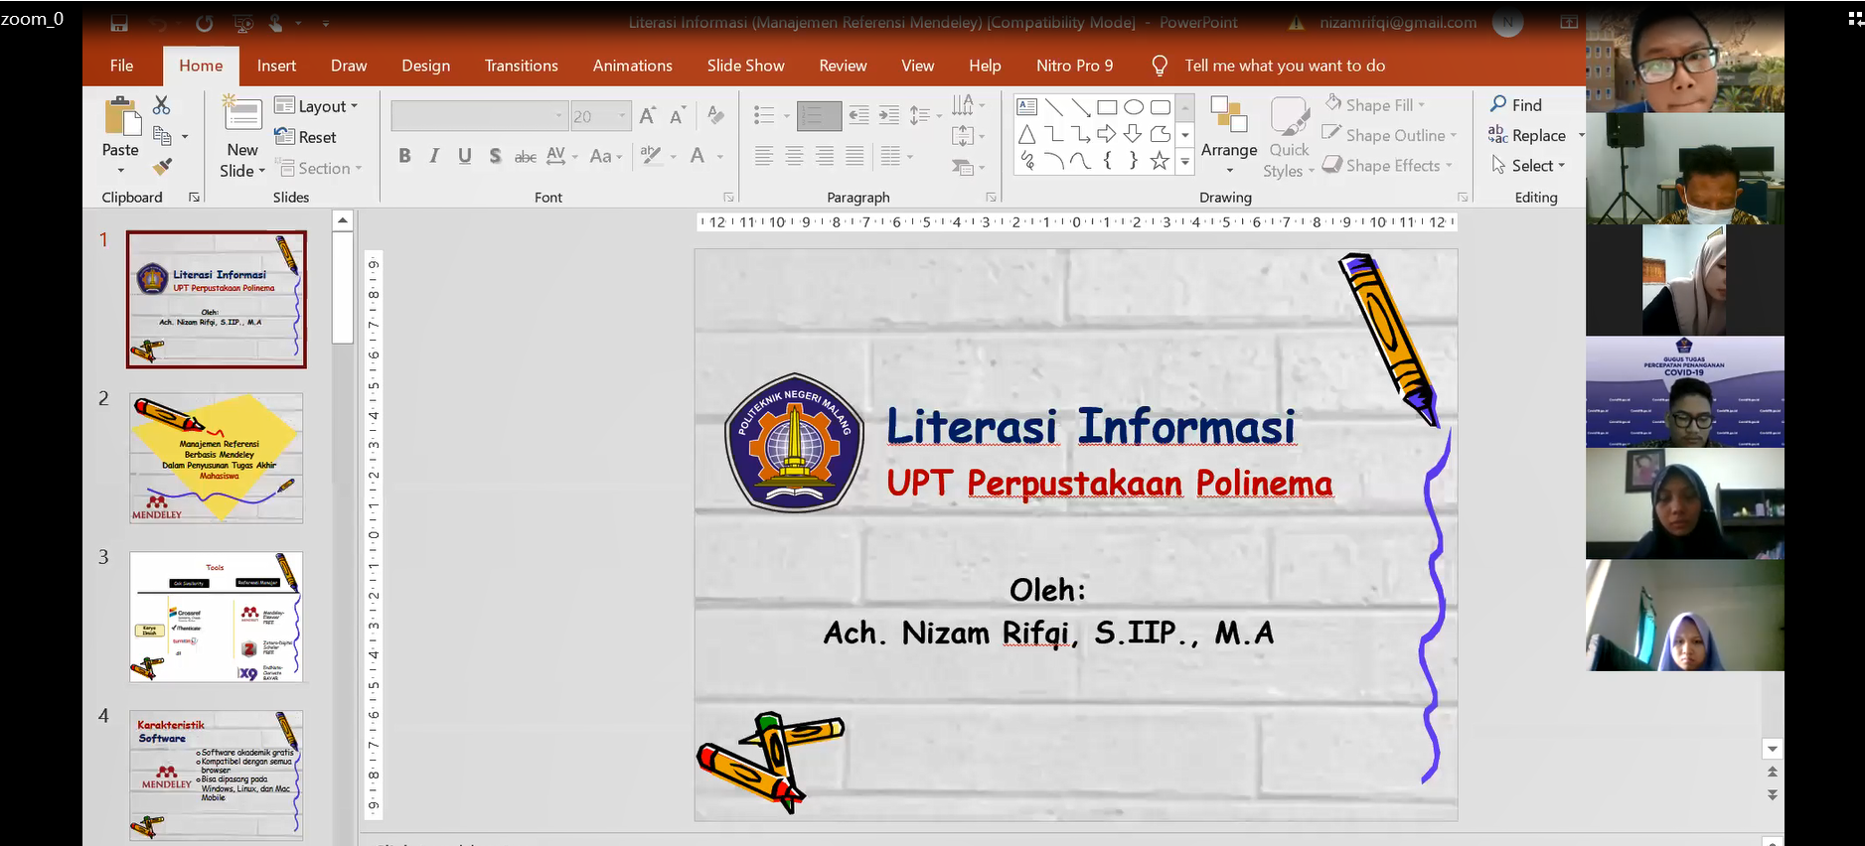Click the Copy icon in Clipboard group
This screenshot has height=846, width=1865.
(x=162, y=136)
